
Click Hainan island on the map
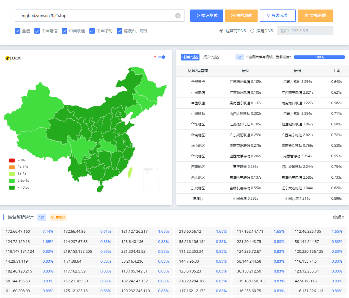100,189
